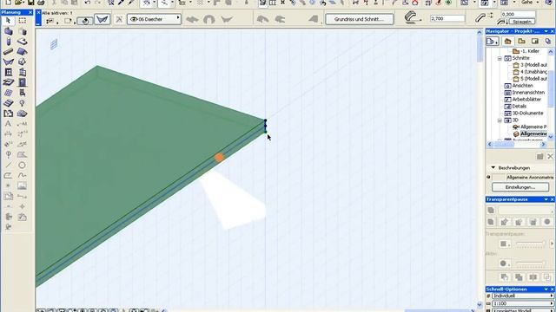Click the 2,700 roof height input field

[447, 18]
